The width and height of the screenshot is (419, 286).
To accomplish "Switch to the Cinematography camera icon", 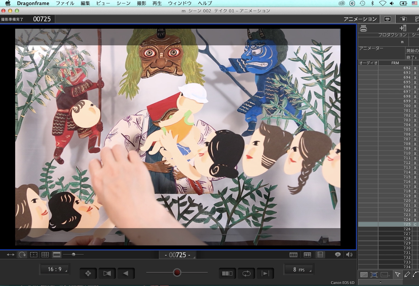I will coord(403,19).
